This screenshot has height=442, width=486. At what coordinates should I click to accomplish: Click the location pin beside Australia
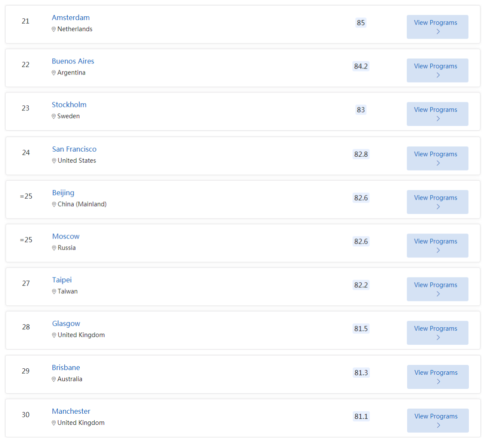[54, 379]
